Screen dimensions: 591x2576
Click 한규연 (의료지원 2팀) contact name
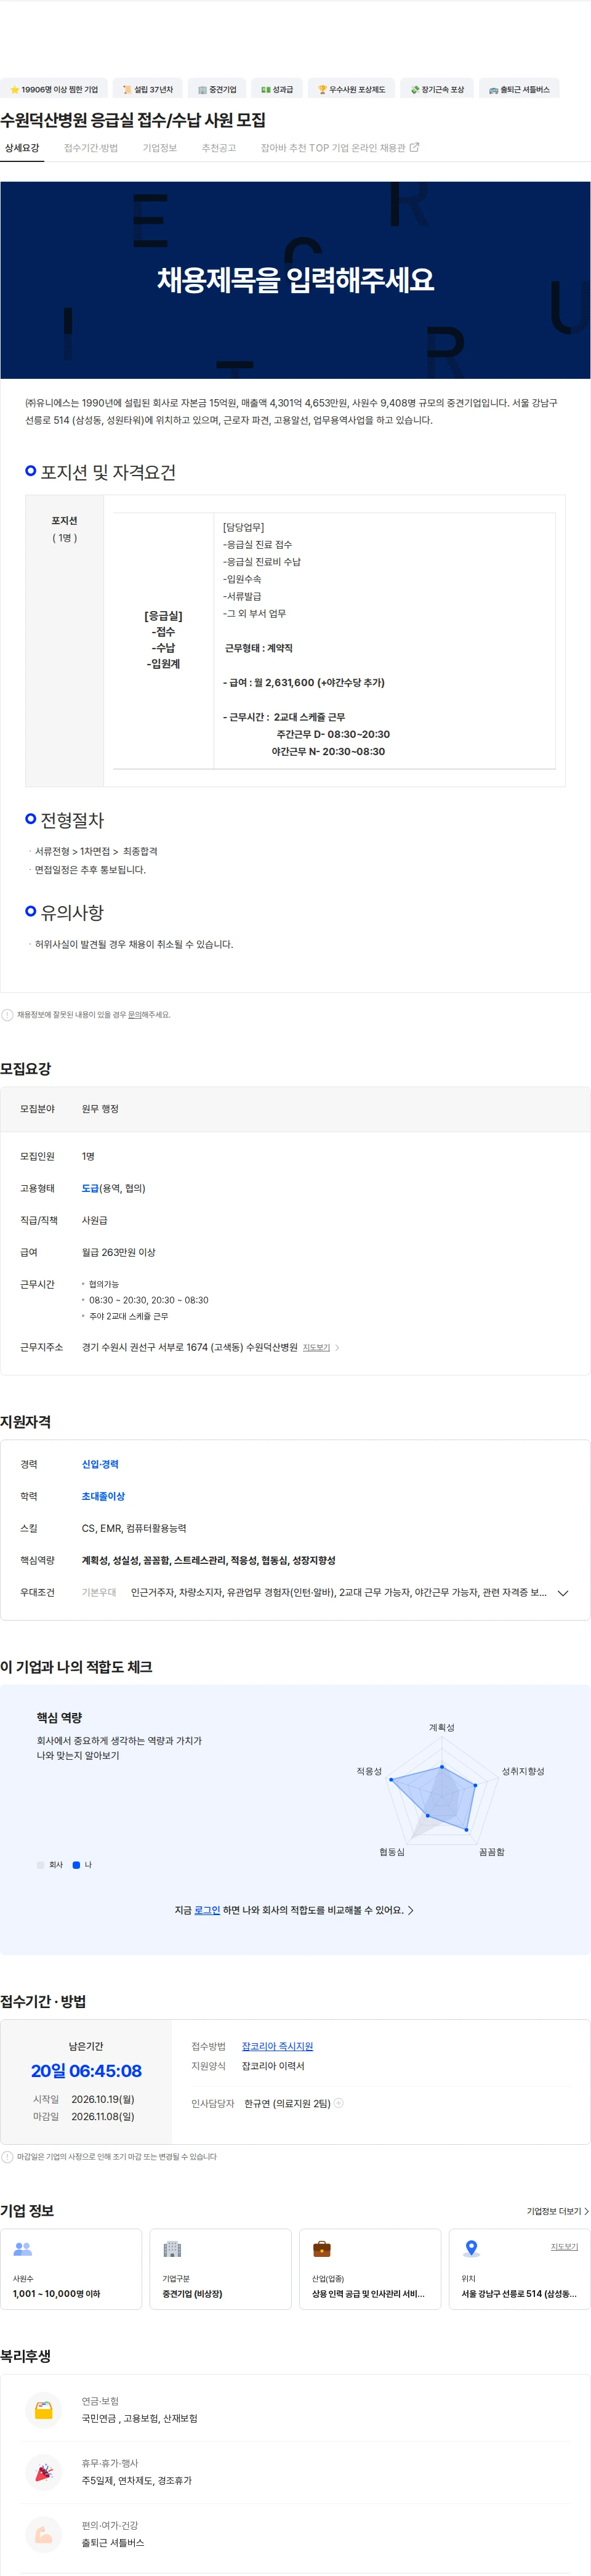[x=287, y=2103]
